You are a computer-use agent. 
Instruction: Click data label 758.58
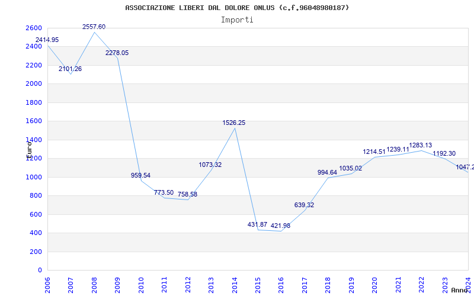[x=187, y=195]
